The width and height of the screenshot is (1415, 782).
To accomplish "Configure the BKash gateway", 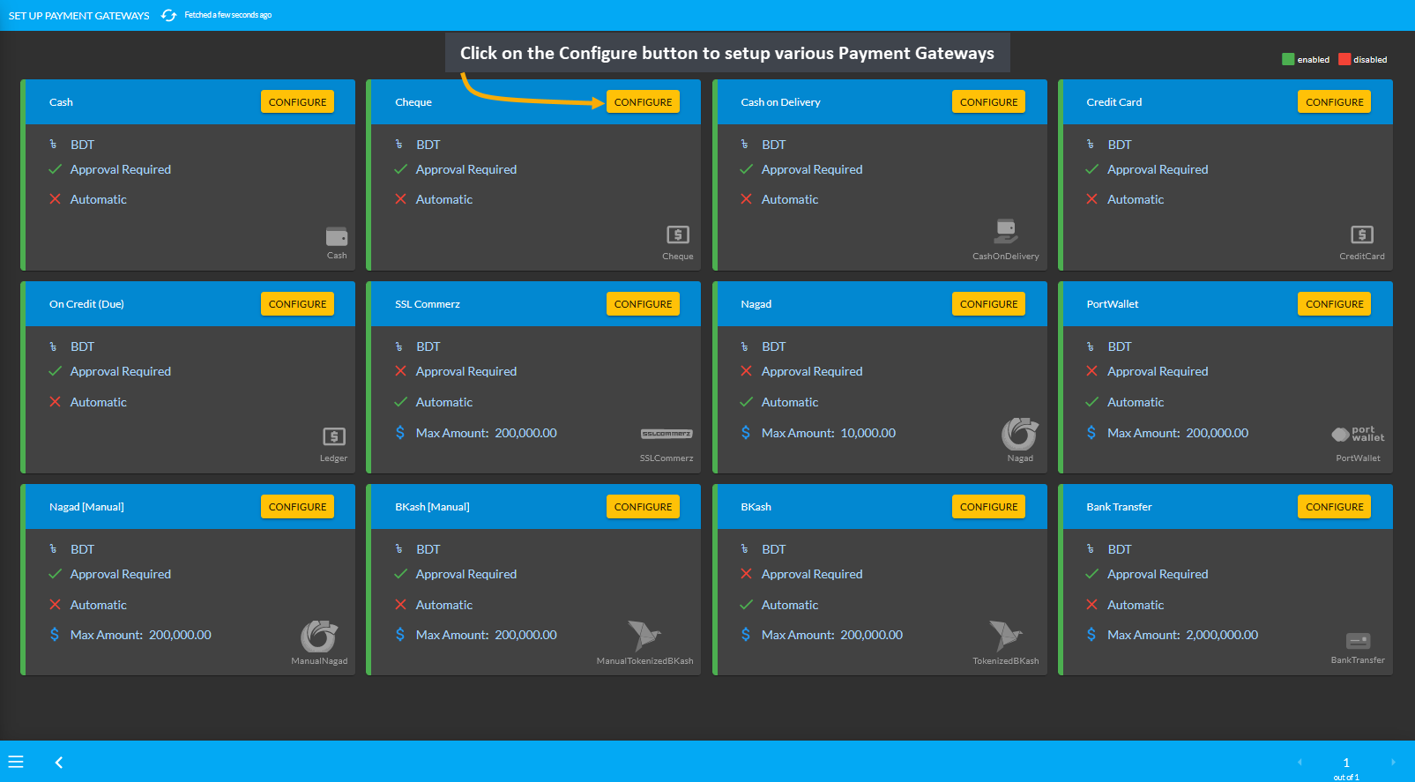I will pos(988,507).
